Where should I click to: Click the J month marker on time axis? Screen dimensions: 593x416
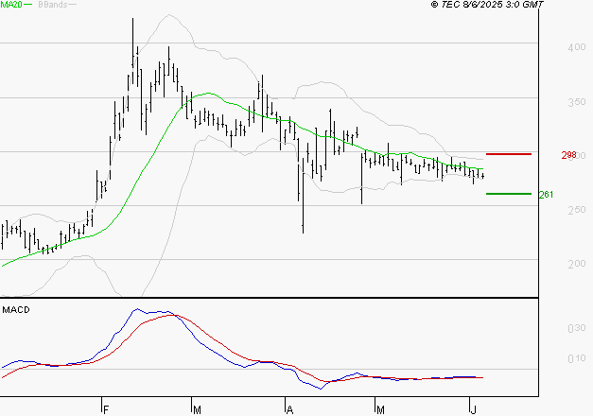click(x=473, y=410)
